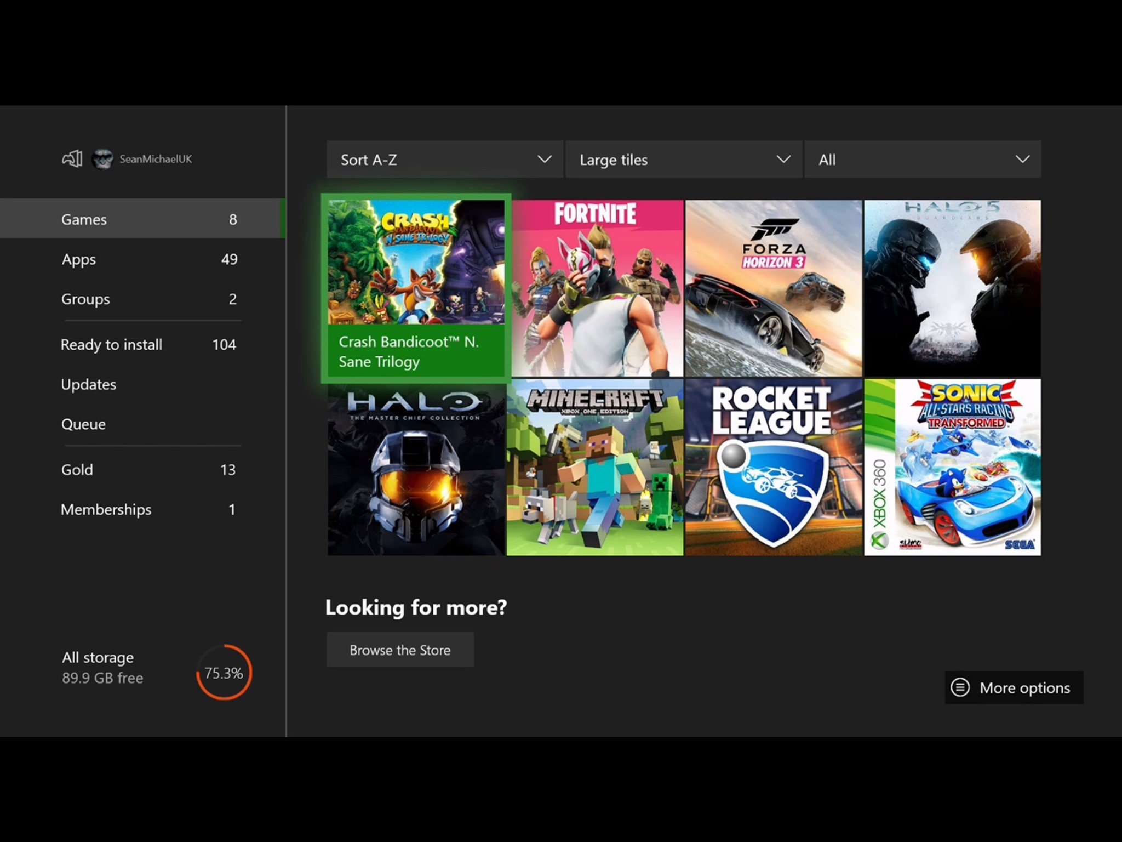Select Sonic All-Stars Racing Transformed tile

coord(952,468)
